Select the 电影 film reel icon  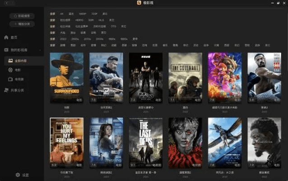click(11, 70)
